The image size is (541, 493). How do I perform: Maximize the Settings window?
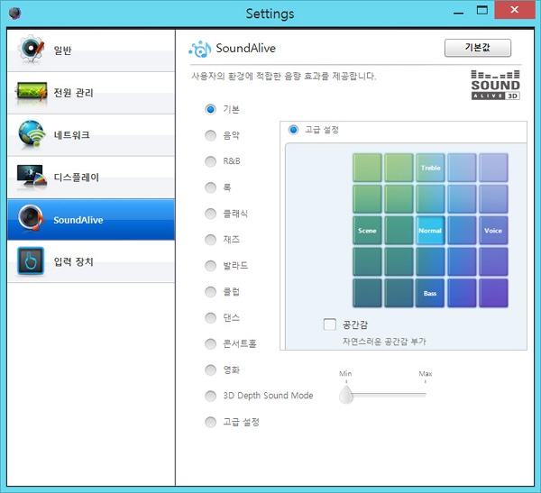click(x=482, y=10)
